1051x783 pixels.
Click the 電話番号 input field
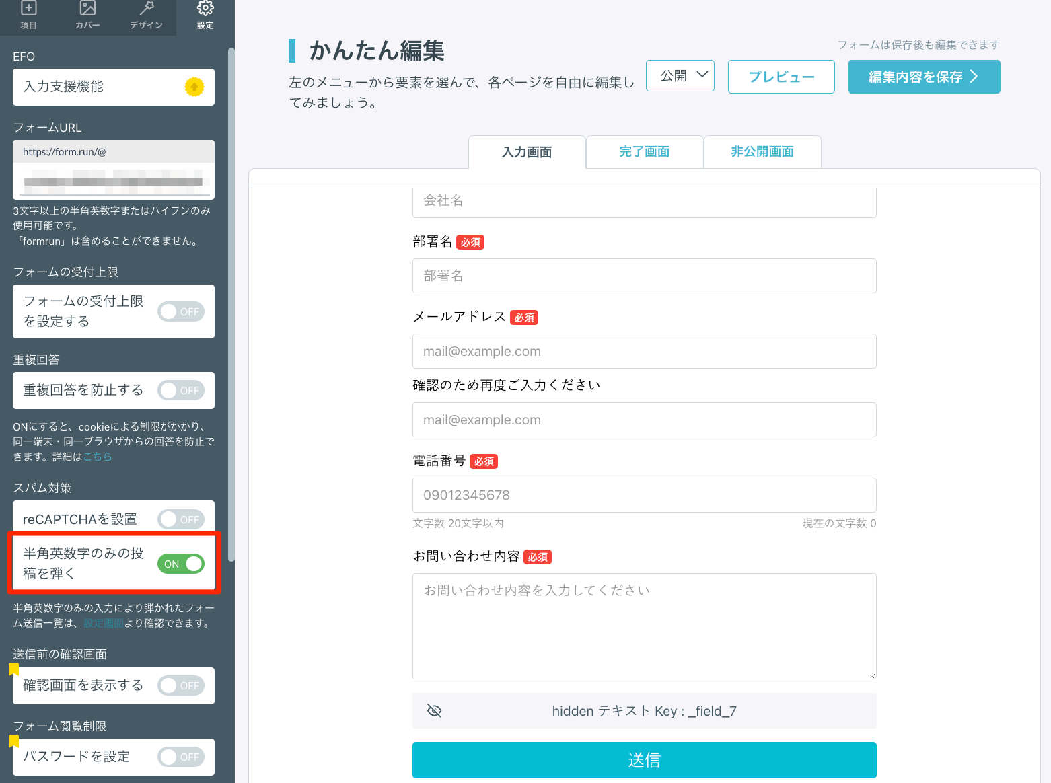[x=644, y=495]
